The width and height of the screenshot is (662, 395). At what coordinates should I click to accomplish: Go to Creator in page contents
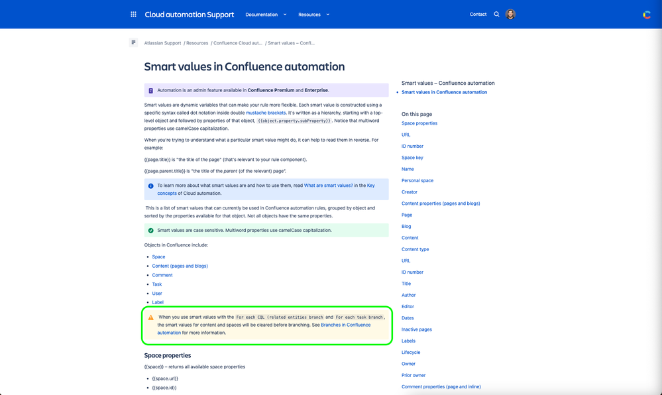pos(409,192)
